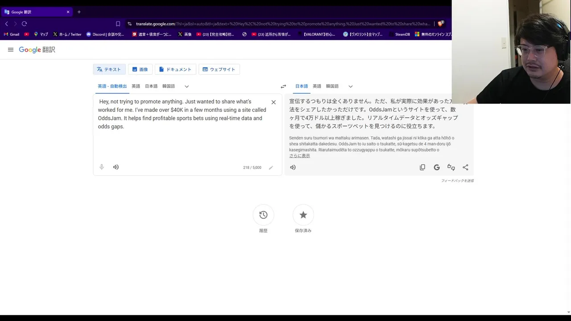
Task: Search the translation with Google icon
Action: click(x=437, y=168)
